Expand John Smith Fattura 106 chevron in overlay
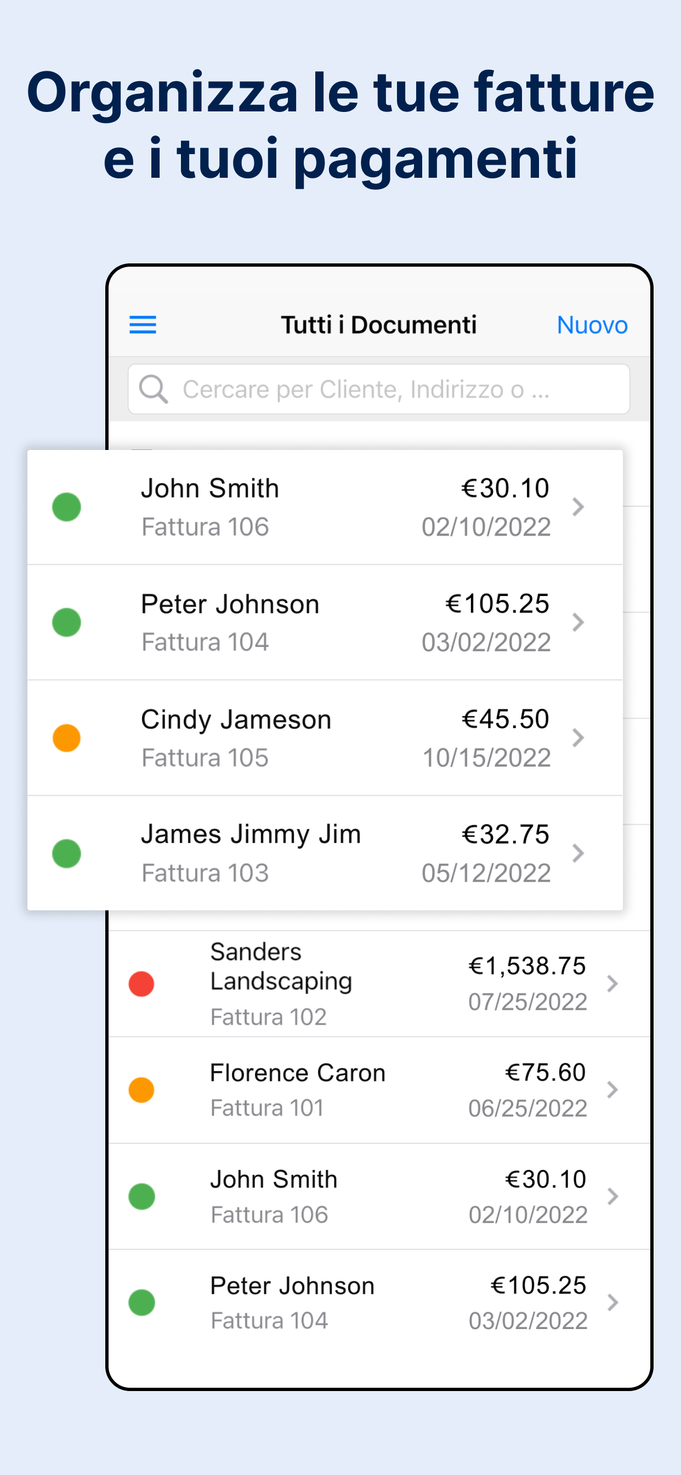Image resolution: width=681 pixels, height=1475 pixels. click(578, 506)
